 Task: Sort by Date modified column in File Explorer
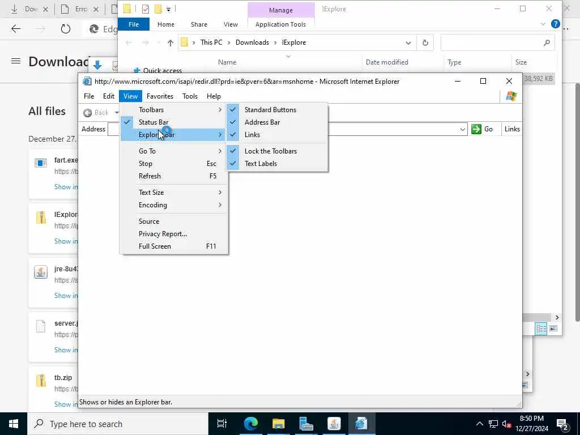387,62
